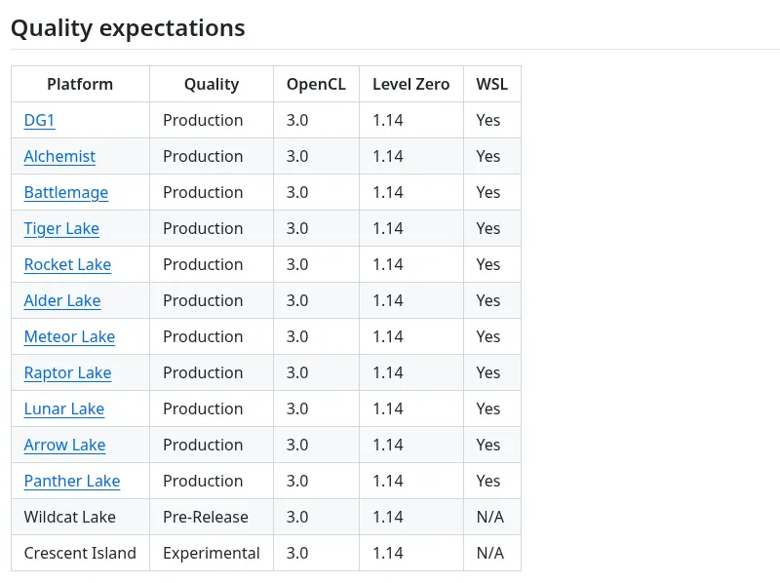Viewport: 780px width, 583px height.
Task: Open the DG1 platform link
Action: click(39, 120)
